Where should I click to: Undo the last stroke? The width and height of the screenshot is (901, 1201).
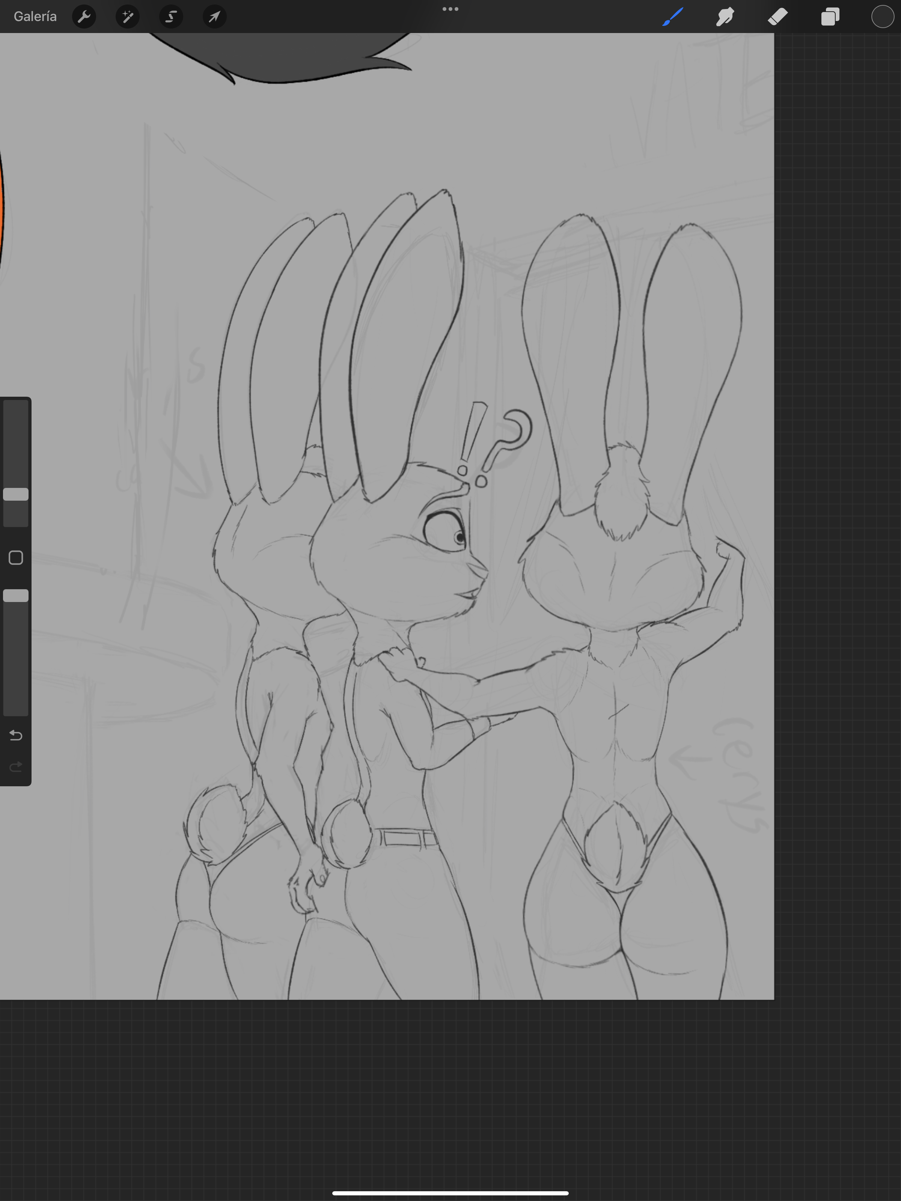(16, 736)
